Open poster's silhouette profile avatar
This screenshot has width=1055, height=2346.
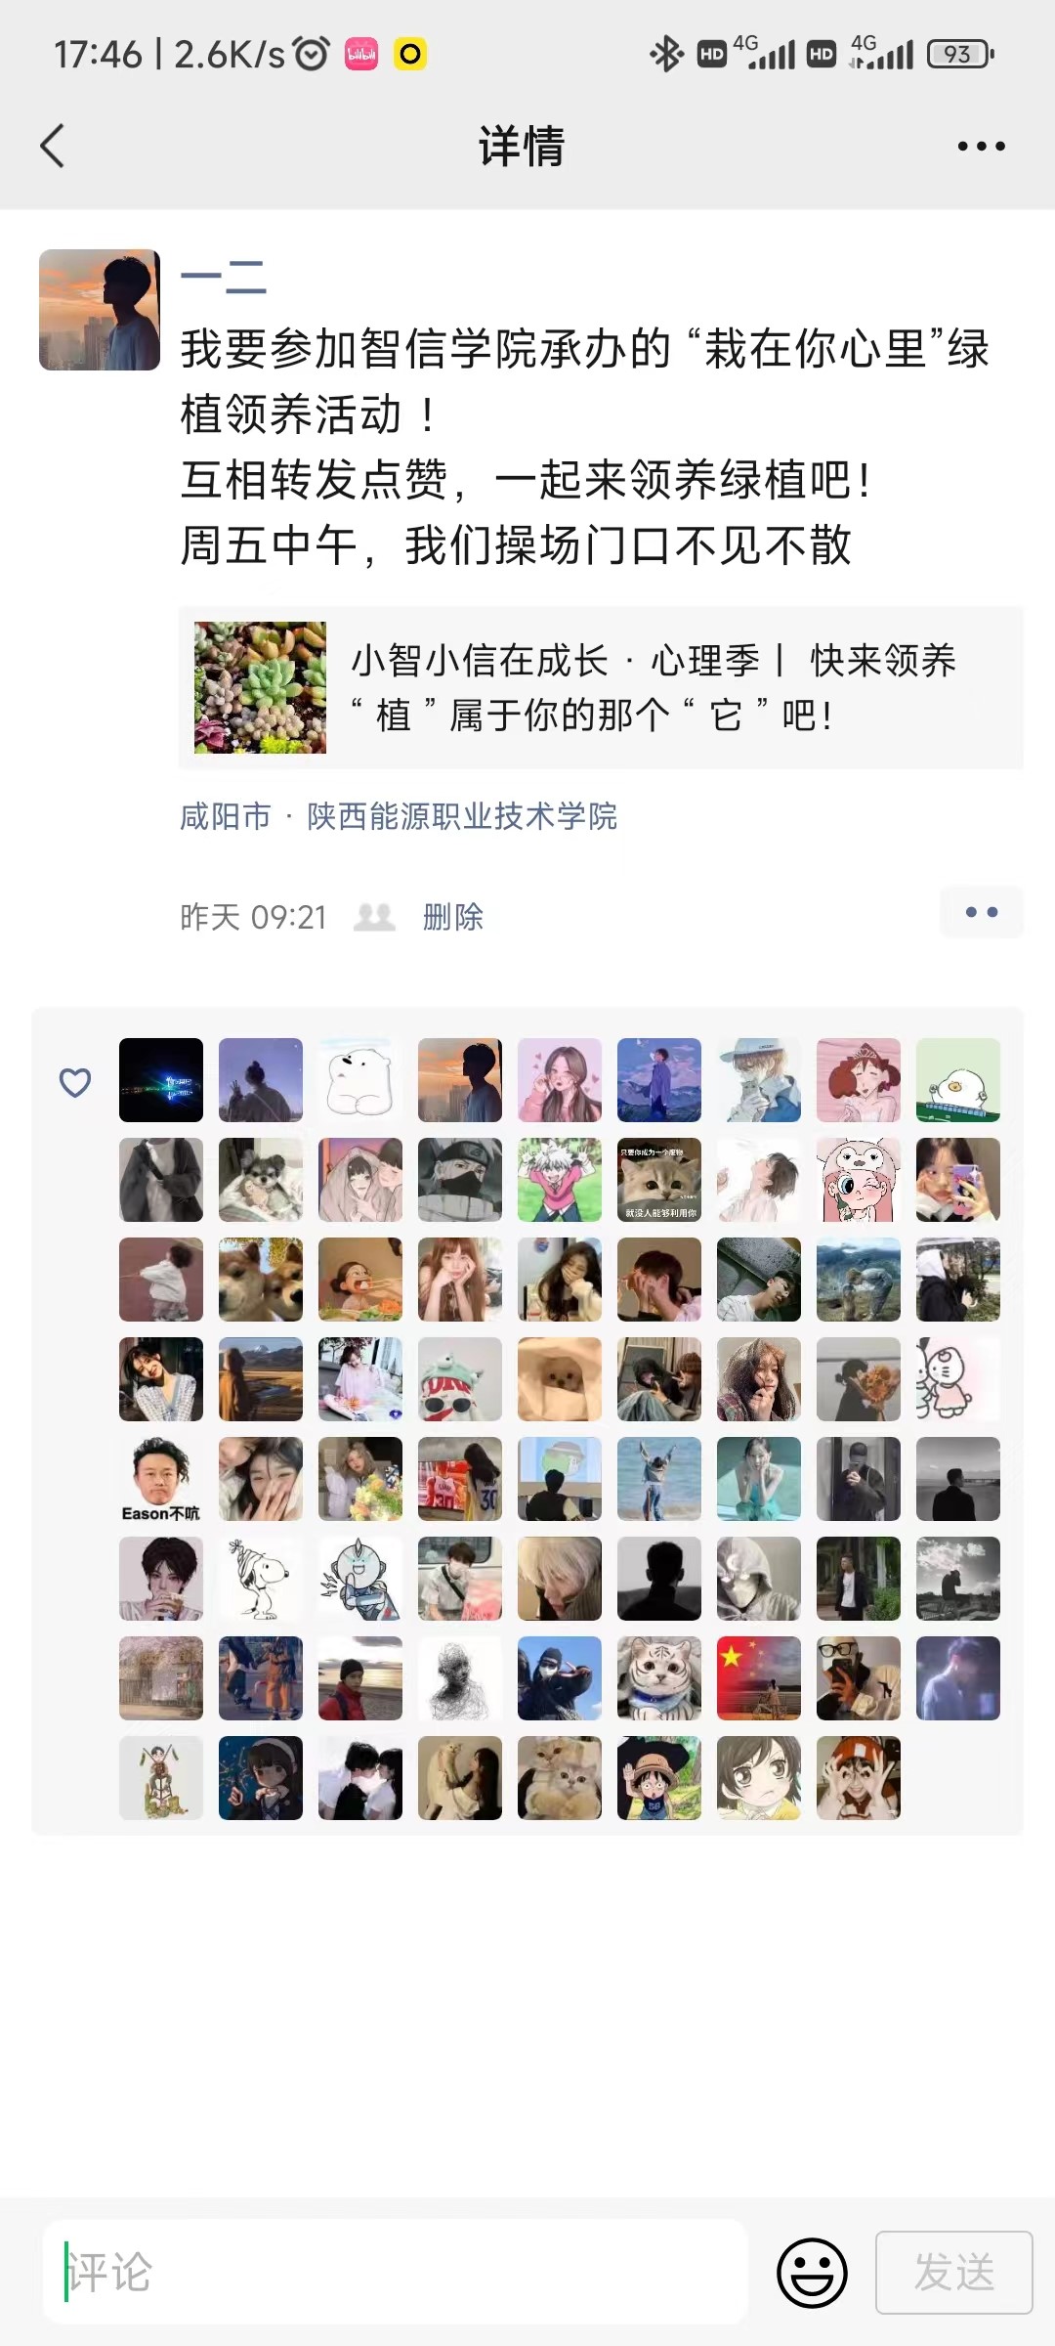(x=100, y=310)
